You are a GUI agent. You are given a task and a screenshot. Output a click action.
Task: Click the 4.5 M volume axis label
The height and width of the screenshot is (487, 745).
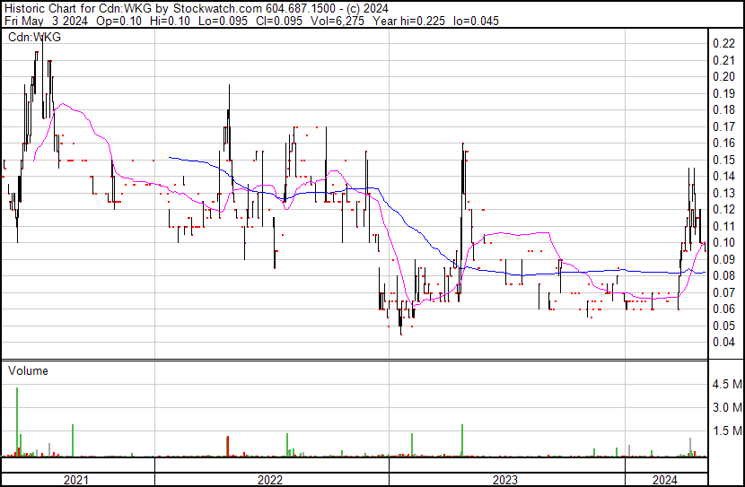[727, 384]
